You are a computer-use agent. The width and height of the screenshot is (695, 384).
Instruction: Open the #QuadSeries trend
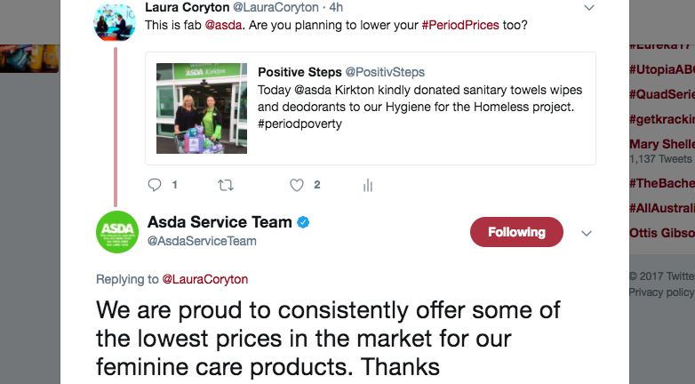tap(662, 94)
